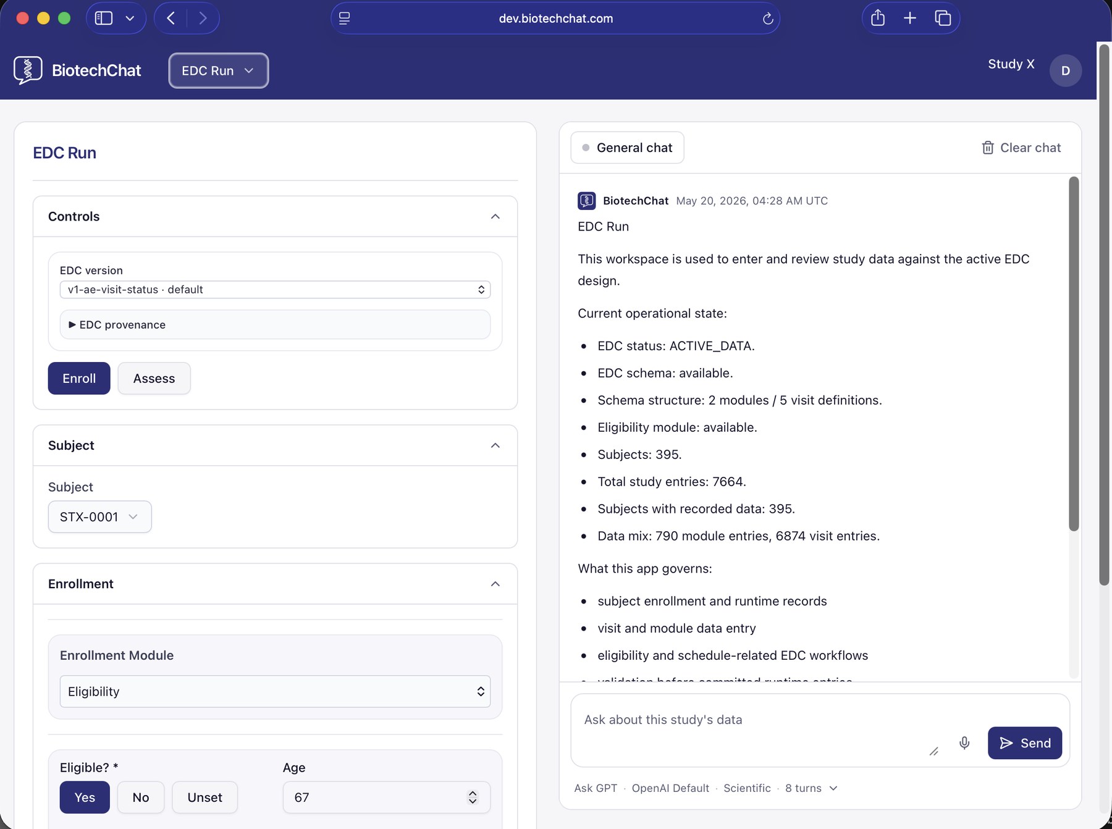Open the sidebar options chevron in Safari toolbar

(x=130, y=19)
